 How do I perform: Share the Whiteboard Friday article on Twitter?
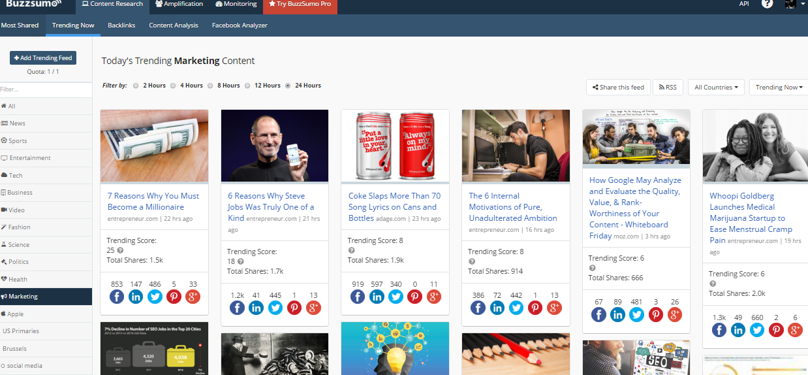(636, 314)
